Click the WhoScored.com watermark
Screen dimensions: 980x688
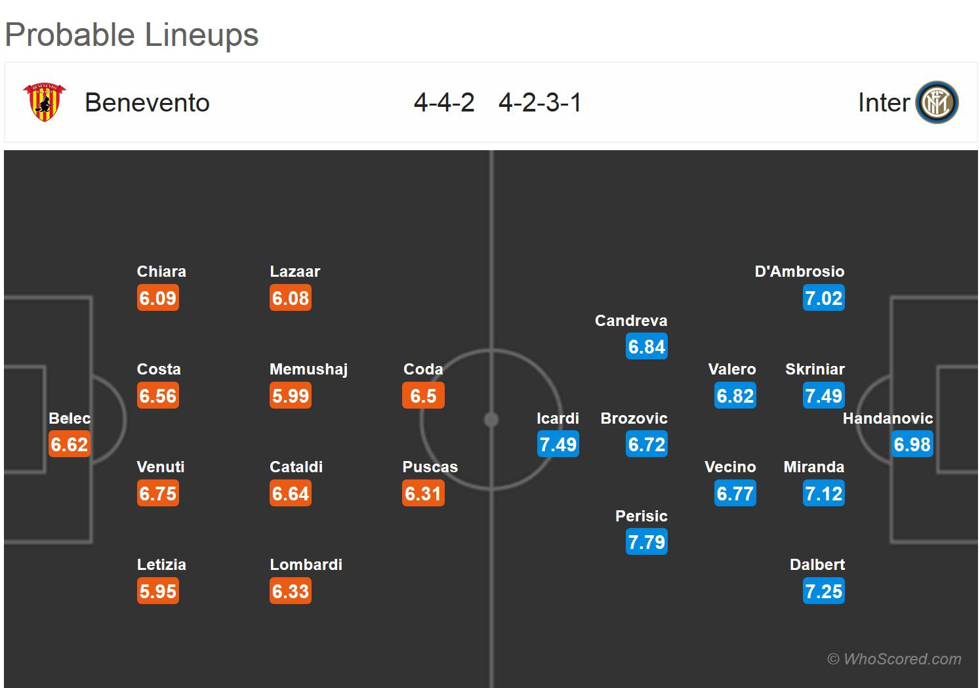(x=894, y=659)
